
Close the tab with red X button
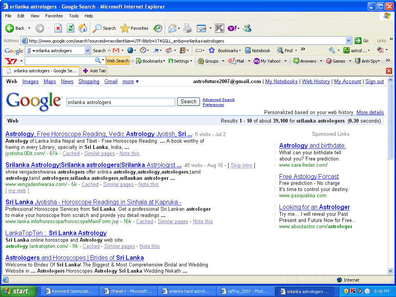point(389,71)
